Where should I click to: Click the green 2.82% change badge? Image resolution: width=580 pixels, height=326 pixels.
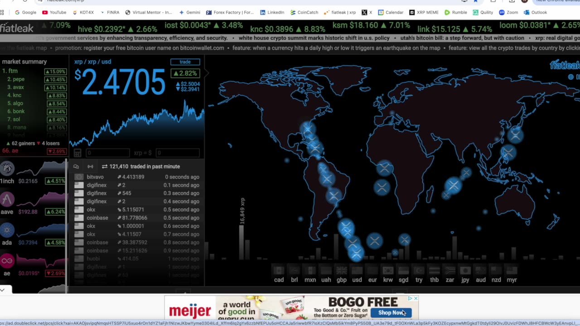[185, 73]
